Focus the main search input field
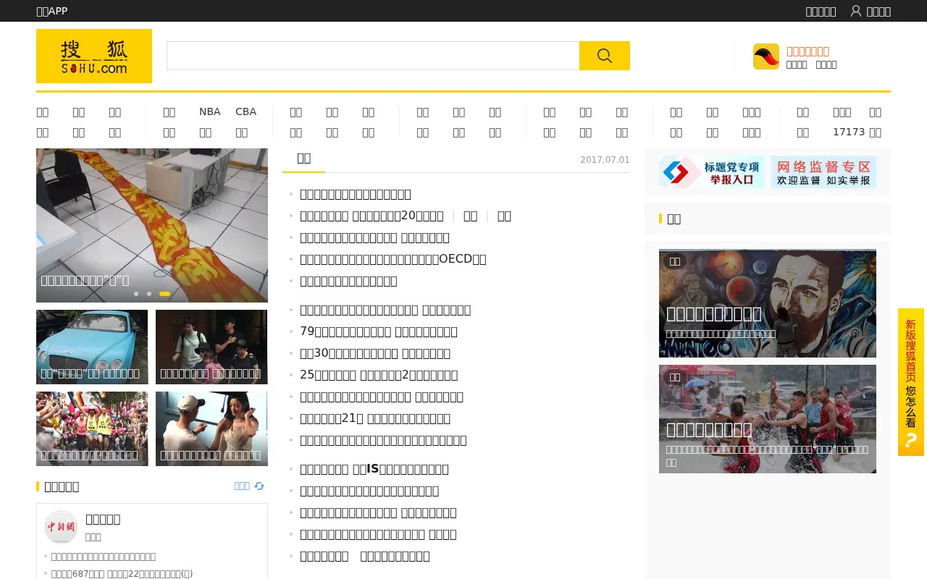 tap(373, 56)
